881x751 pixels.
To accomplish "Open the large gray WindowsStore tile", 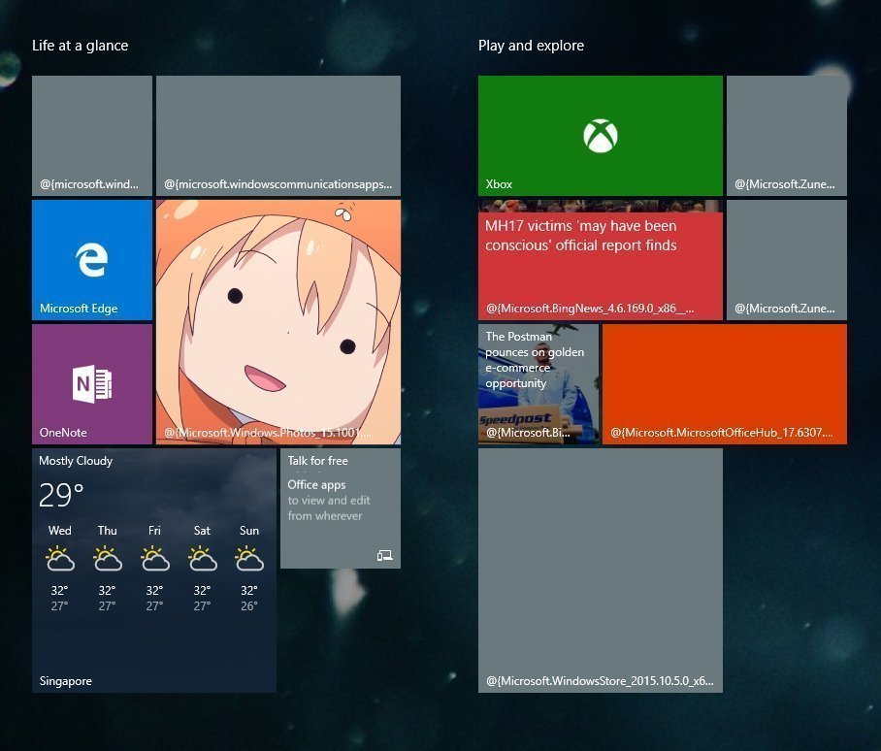I will pos(600,571).
